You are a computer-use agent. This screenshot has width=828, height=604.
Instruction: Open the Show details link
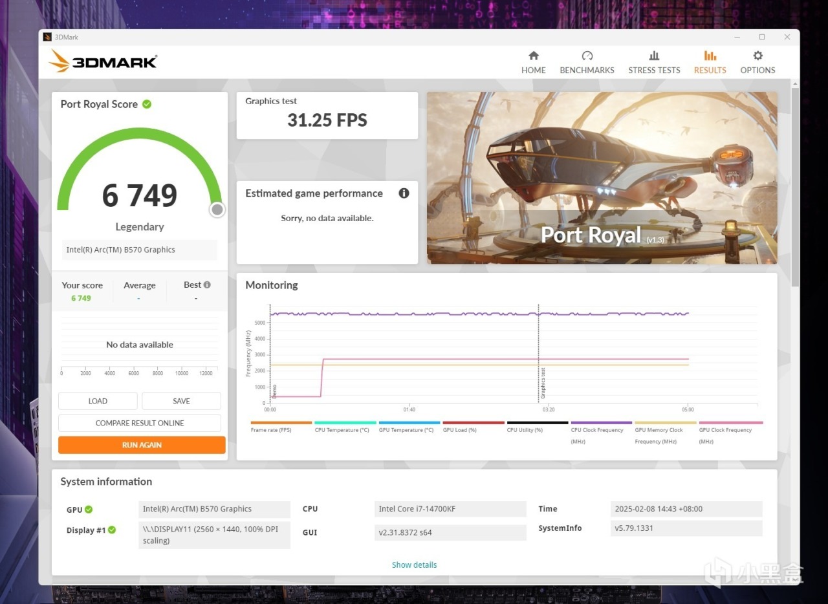(414, 565)
